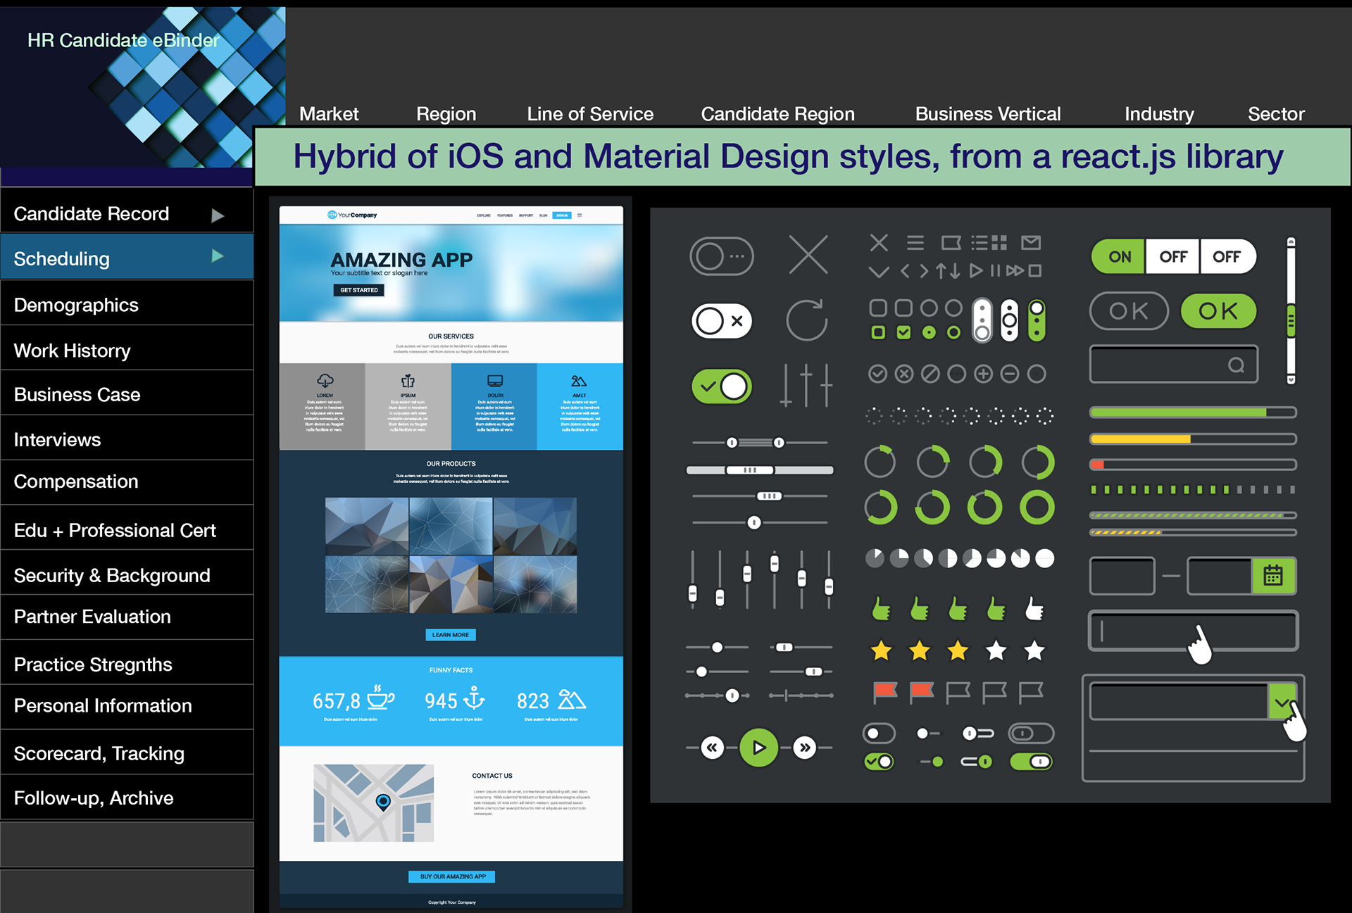Toggle the green checkmark switch off
Screen dimensions: 1352x913
point(722,386)
